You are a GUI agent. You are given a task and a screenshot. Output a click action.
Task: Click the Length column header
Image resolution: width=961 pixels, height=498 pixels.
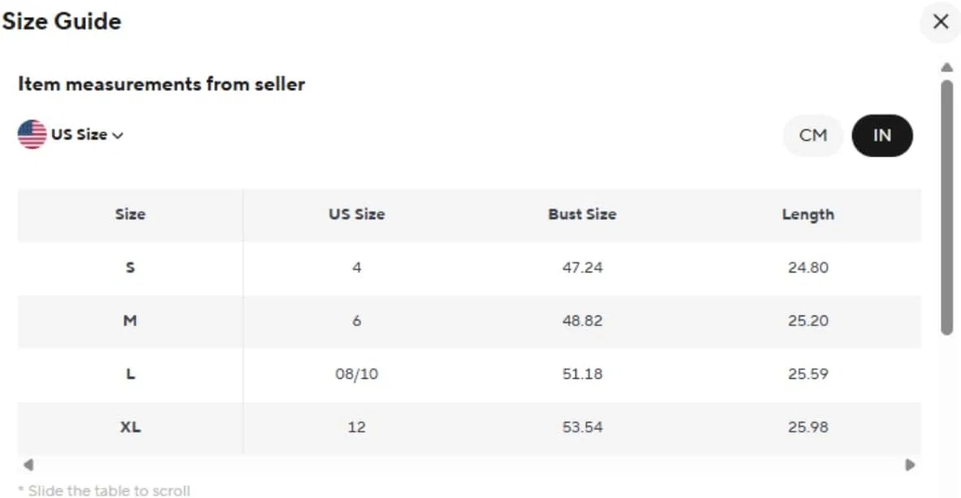pyautogui.click(x=808, y=214)
